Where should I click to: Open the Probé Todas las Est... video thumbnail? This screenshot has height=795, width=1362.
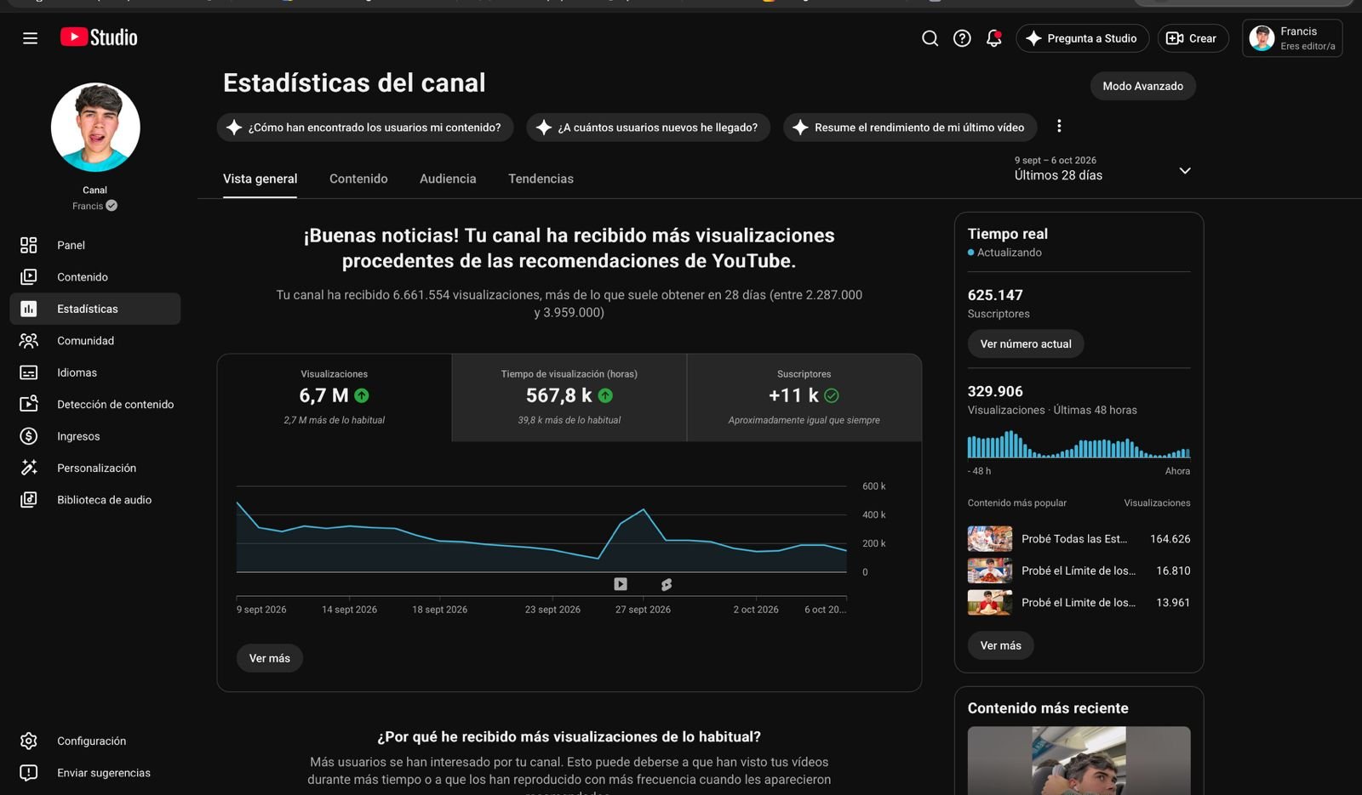[990, 539]
